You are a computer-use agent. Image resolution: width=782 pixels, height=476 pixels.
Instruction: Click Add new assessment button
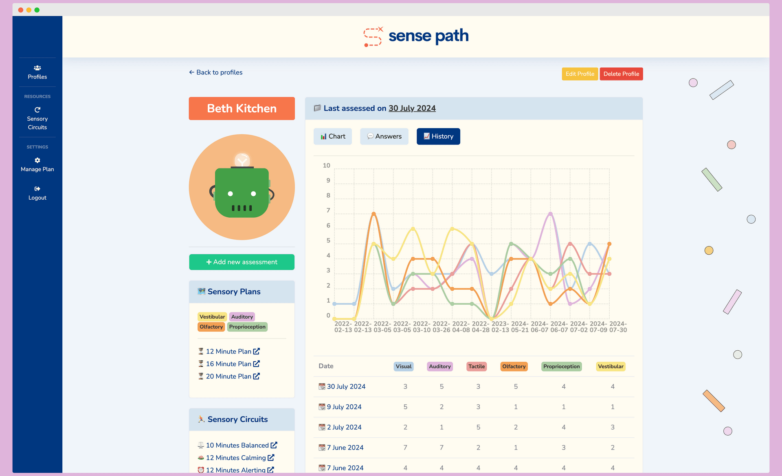242,262
